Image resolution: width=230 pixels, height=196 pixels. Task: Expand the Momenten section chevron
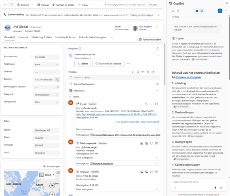pyautogui.click(x=157, y=91)
